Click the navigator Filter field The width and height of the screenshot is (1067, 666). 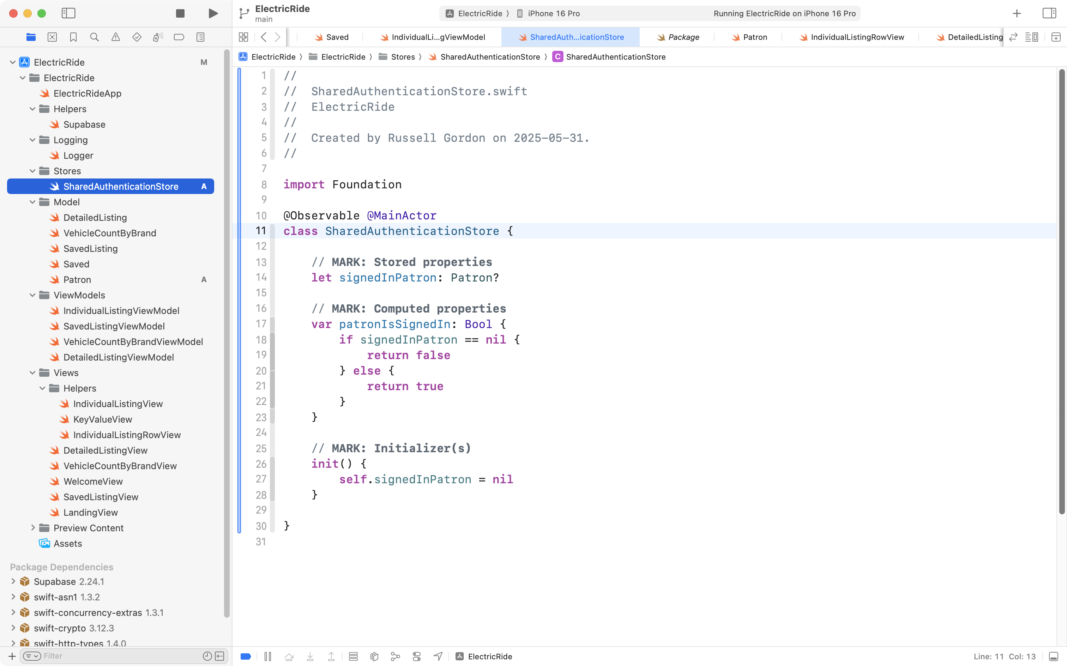[x=119, y=656]
